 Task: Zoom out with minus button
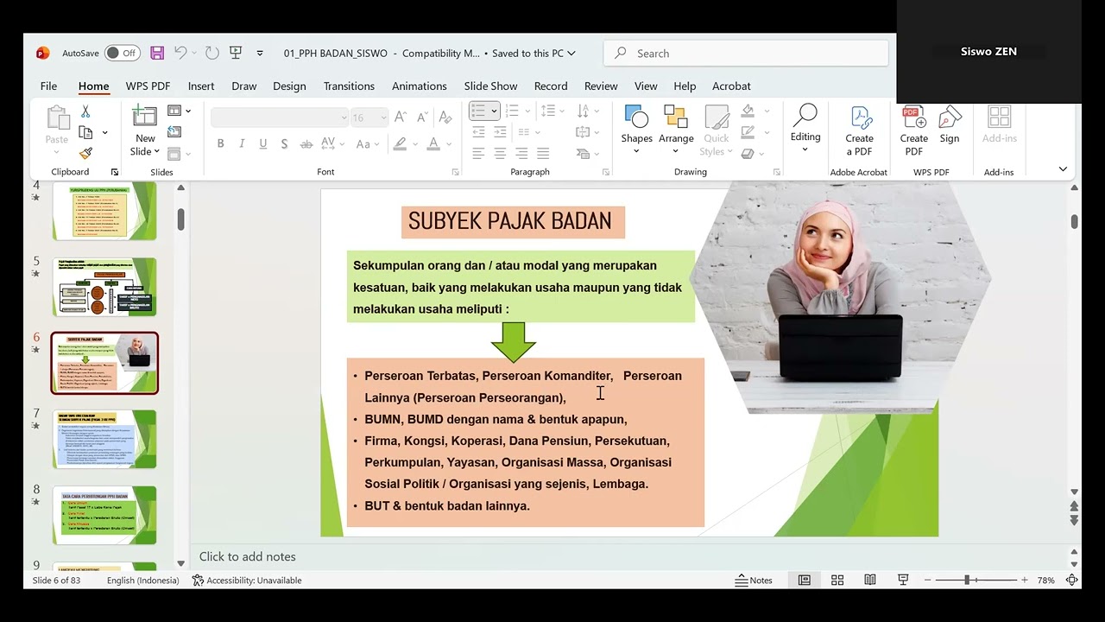coord(927,581)
